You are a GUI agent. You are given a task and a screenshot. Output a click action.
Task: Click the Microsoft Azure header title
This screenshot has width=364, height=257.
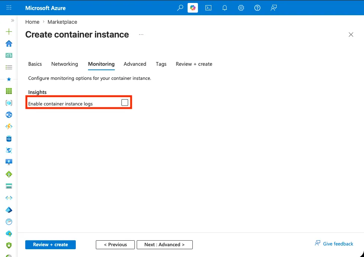[45, 8]
